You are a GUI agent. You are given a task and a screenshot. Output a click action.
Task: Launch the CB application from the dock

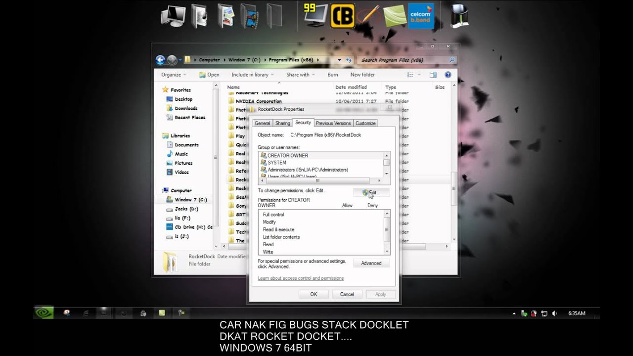point(342,15)
